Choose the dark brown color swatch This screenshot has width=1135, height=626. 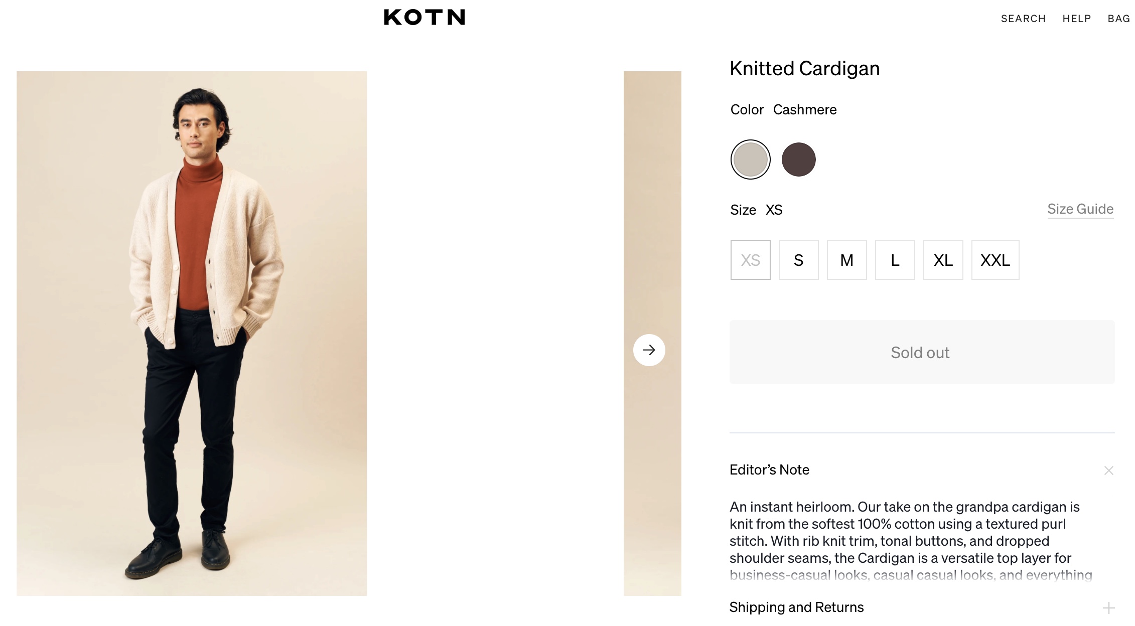798,160
